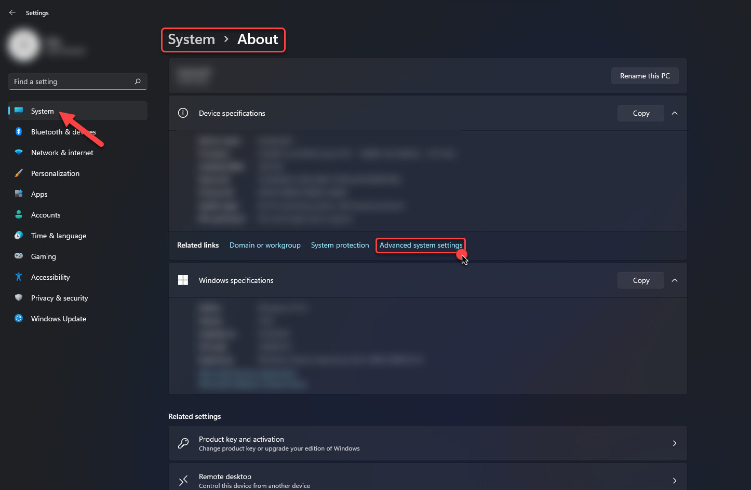Click the Related links label
Image resolution: width=751 pixels, height=490 pixels.
click(198, 245)
